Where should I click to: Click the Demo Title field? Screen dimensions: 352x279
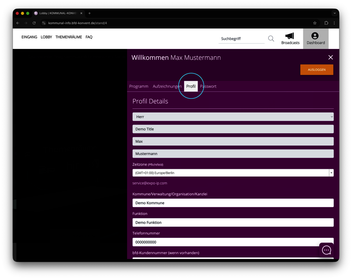coord(233,129)
